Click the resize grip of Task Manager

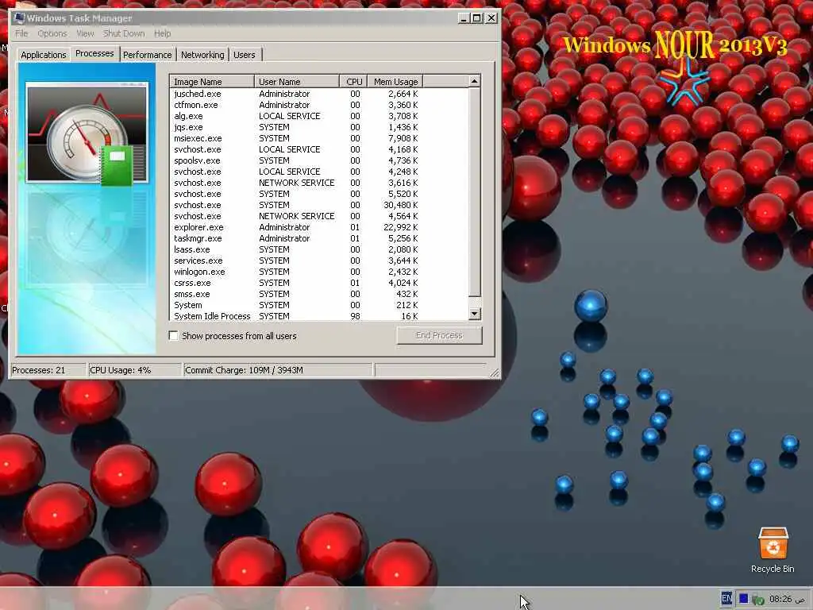pos(494,373)
